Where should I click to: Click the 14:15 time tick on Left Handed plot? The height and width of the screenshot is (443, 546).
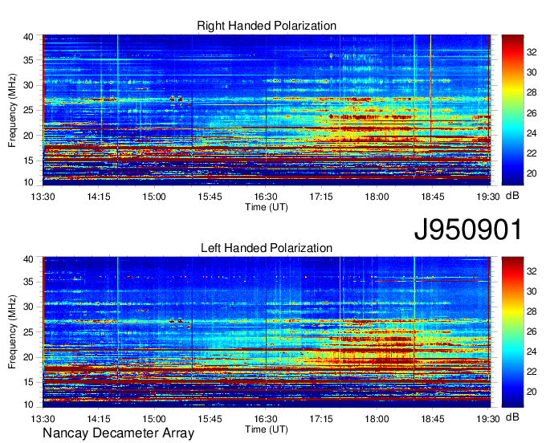[x=99, y=419]
